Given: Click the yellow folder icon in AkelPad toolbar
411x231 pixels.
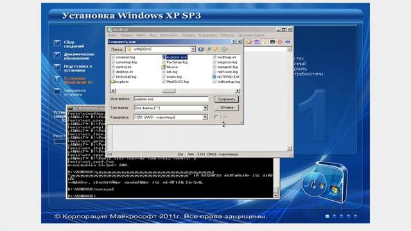Looking at the screenshot, I should click(x=249, y=42).
